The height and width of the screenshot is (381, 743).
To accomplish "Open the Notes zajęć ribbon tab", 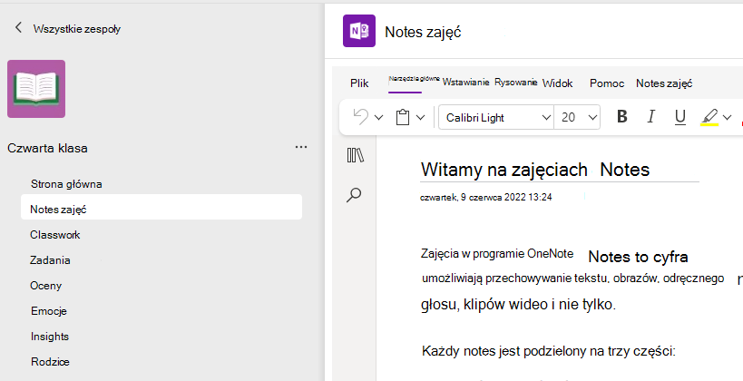I will (x=664, y=83).
